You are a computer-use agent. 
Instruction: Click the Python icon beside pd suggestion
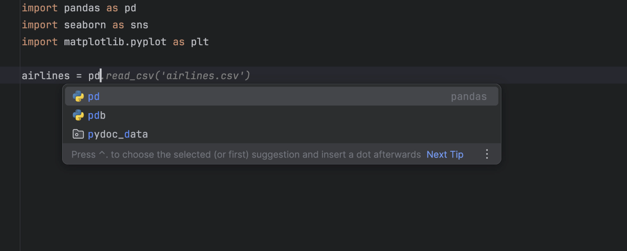pyautogui.click(x=78, y=97)
